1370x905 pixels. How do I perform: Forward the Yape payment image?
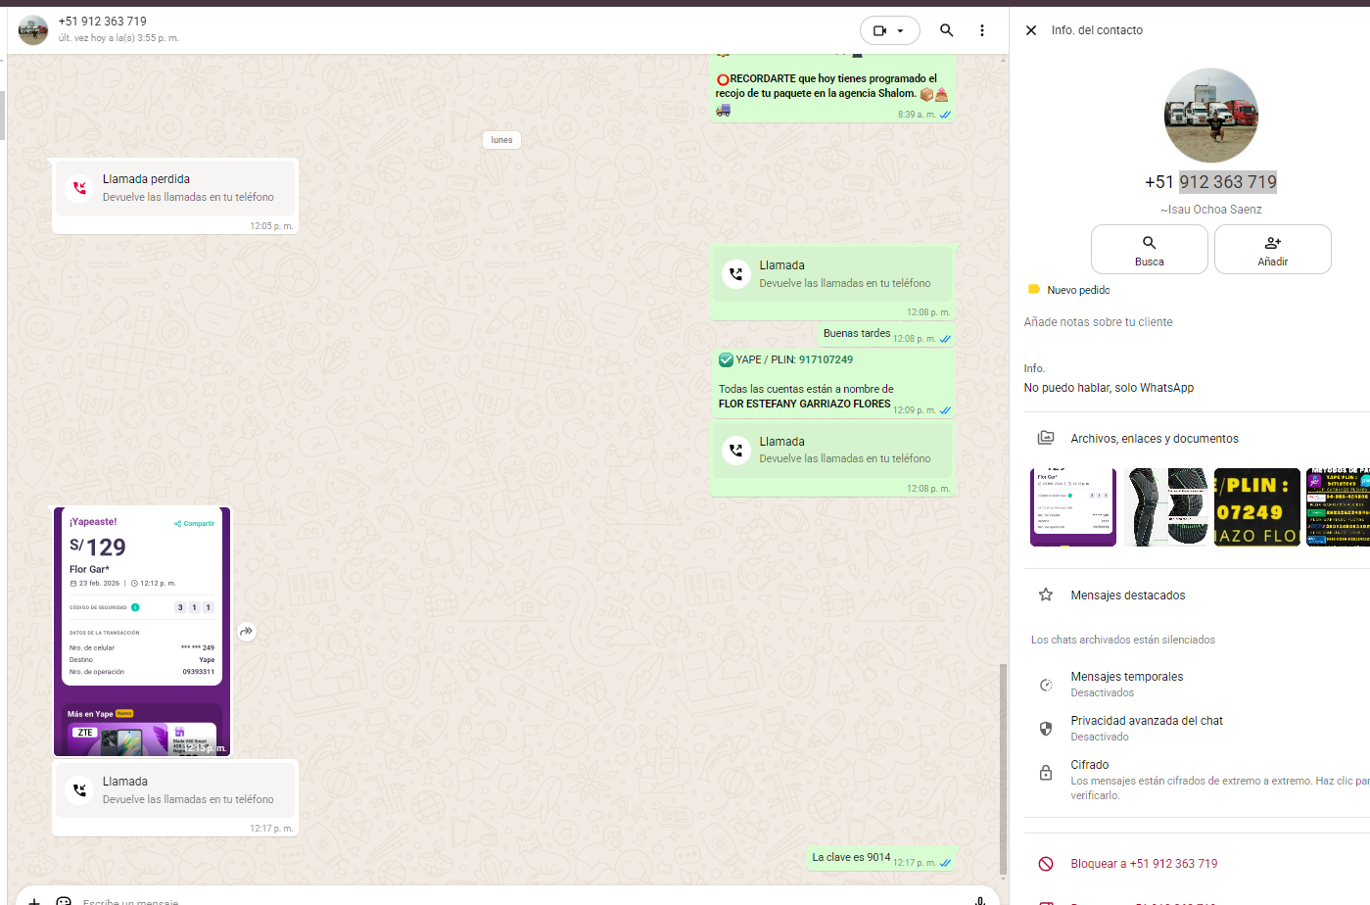247,632
